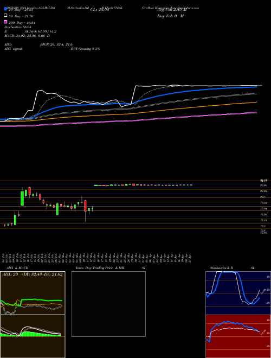Open the blue Stochastics oscillator chart
271x358 pixels.
[238, 293]
